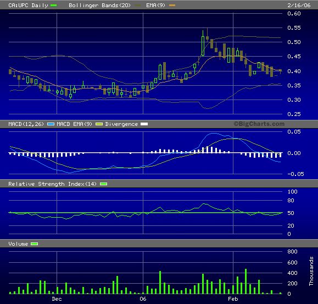The height and width of the screenshot is (304, 318).
Task: Click the 0.05 MACD axis label
Action: pos(294,132)
